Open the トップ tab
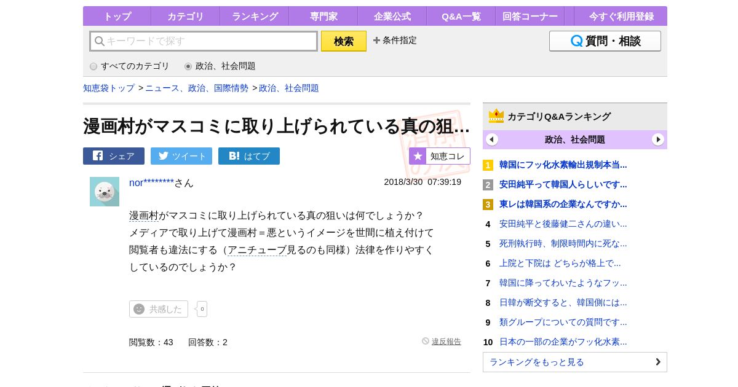Image resolution: width=738 pixels, height=387 pixels. (117, 17)
